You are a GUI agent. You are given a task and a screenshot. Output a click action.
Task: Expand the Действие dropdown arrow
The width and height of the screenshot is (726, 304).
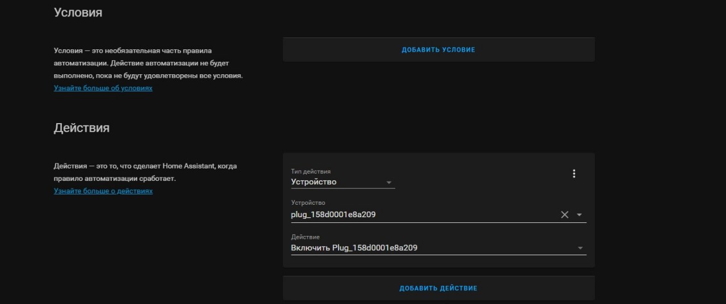coord(580,248)
